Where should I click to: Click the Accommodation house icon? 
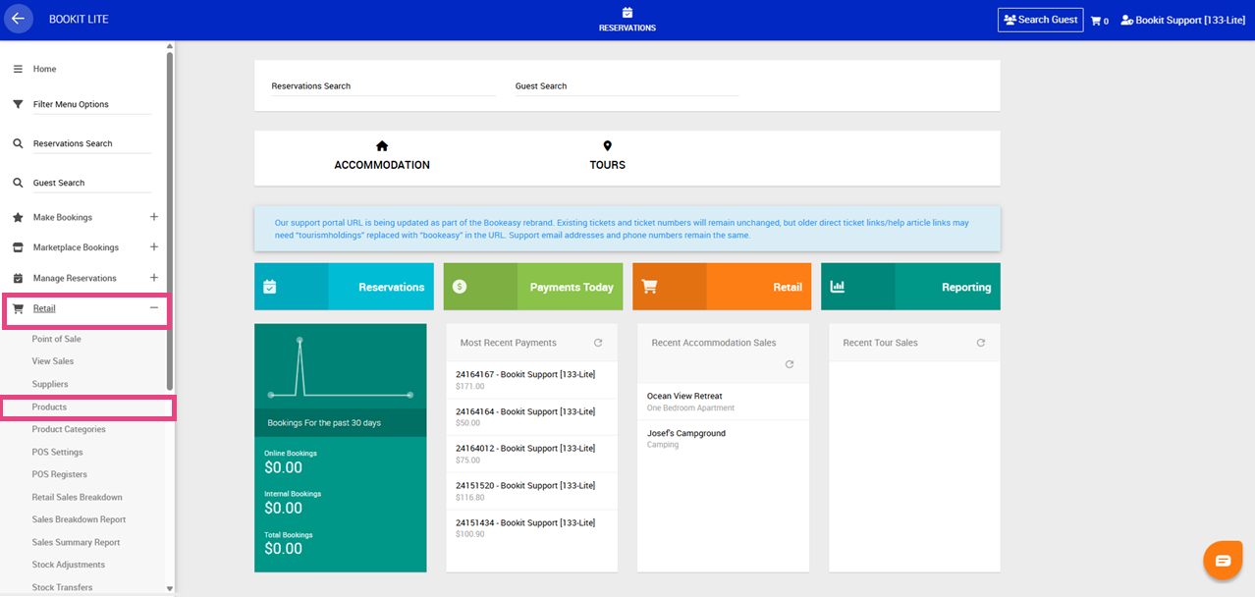(382, 146)
